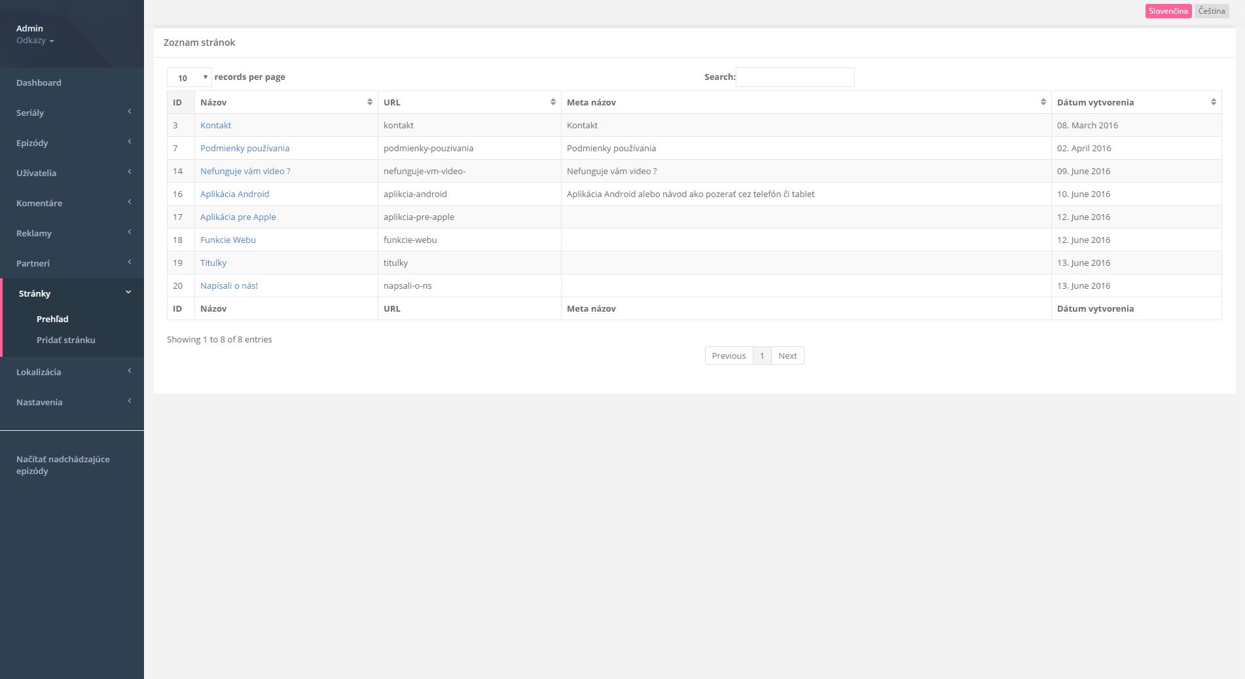Select Pridať stránku submenu item
This screenshot has height=679, width=1245.
pos(66,340)
